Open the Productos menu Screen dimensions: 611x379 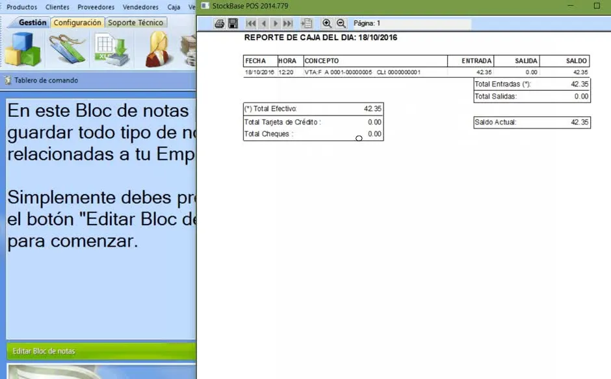click(x=22, y=7)
